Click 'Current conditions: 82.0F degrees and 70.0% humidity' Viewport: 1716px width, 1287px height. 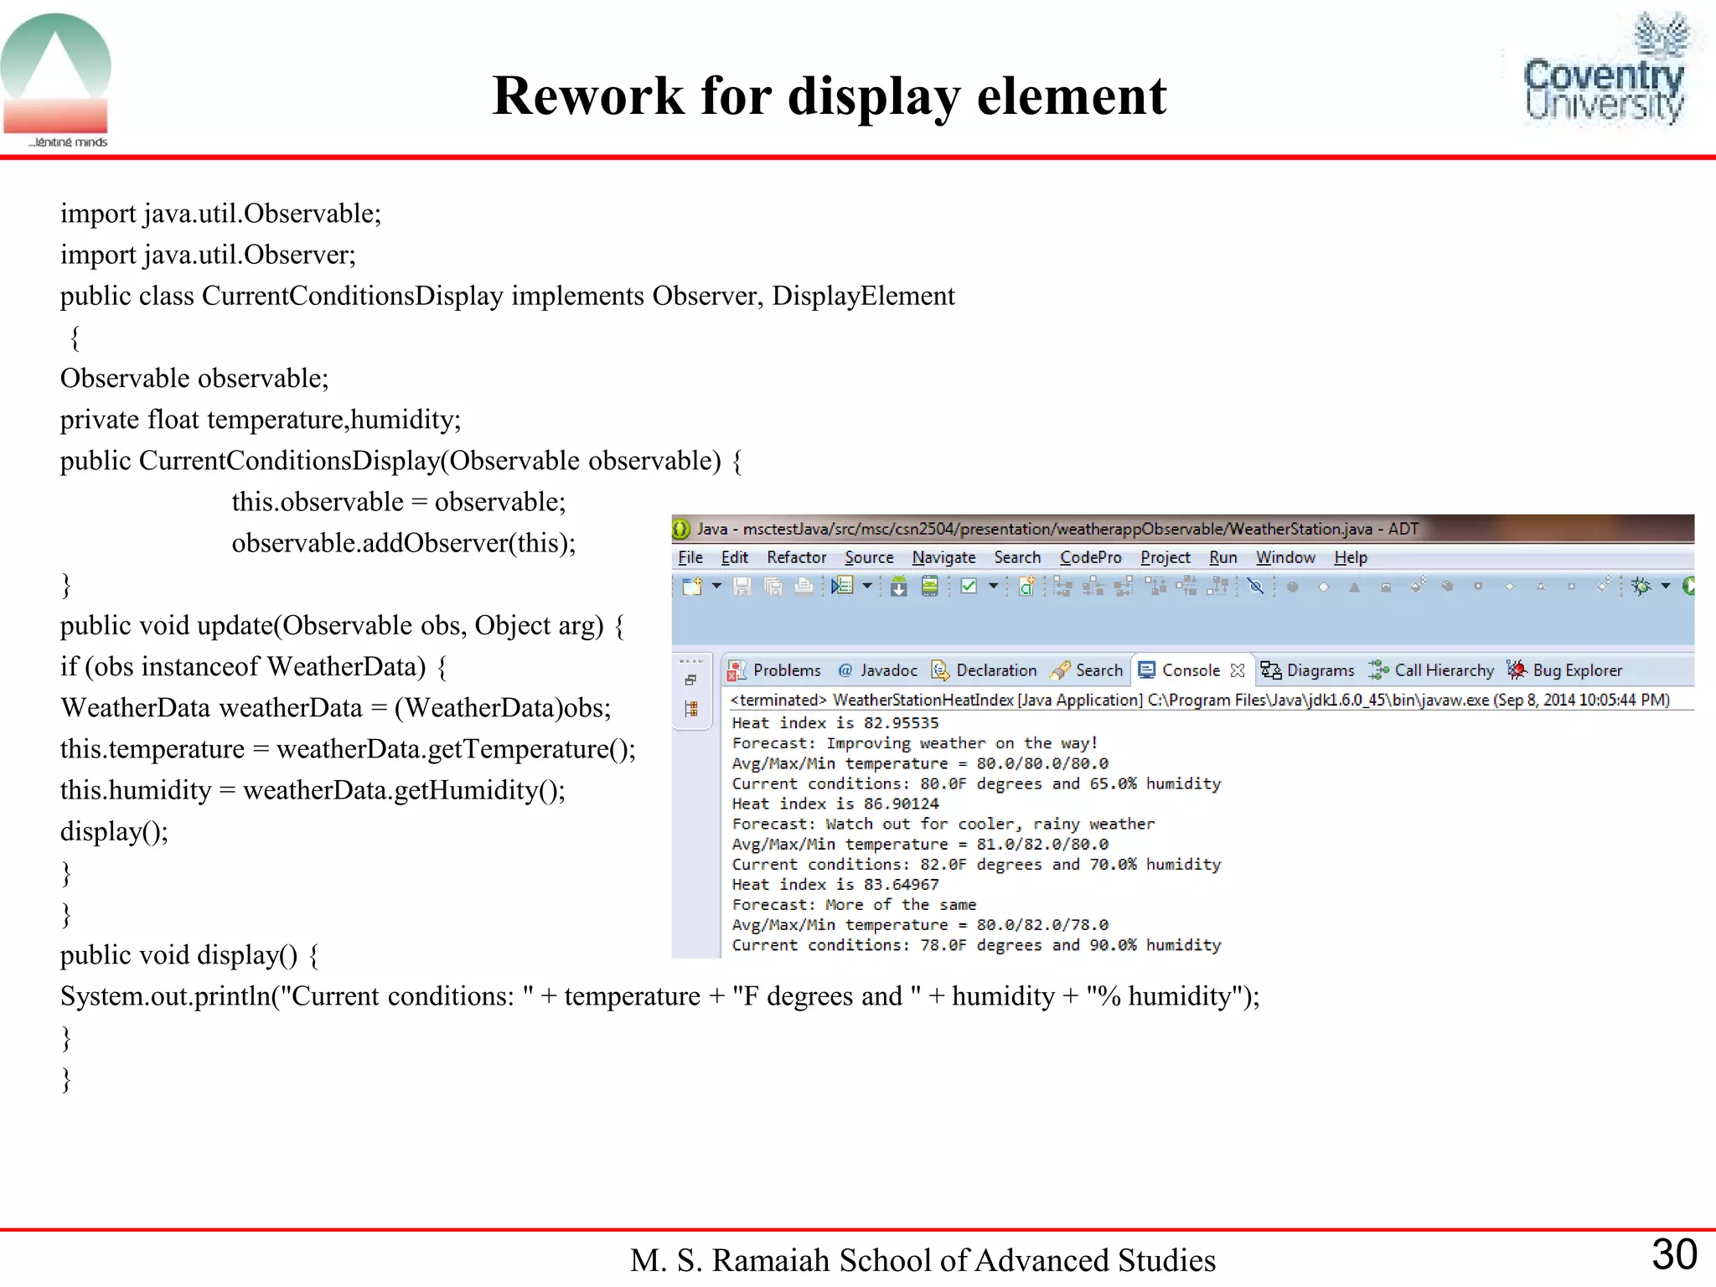976,864
